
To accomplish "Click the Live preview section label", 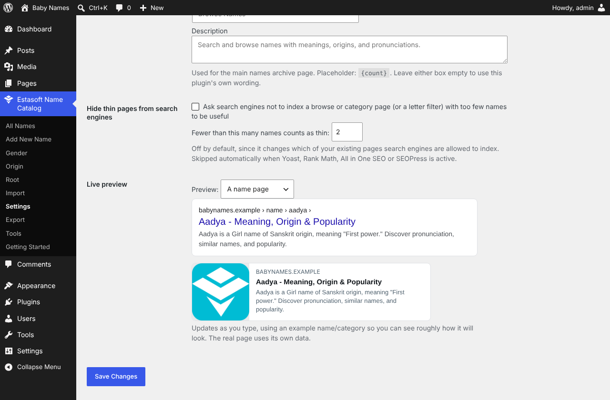I will [107, 184].
